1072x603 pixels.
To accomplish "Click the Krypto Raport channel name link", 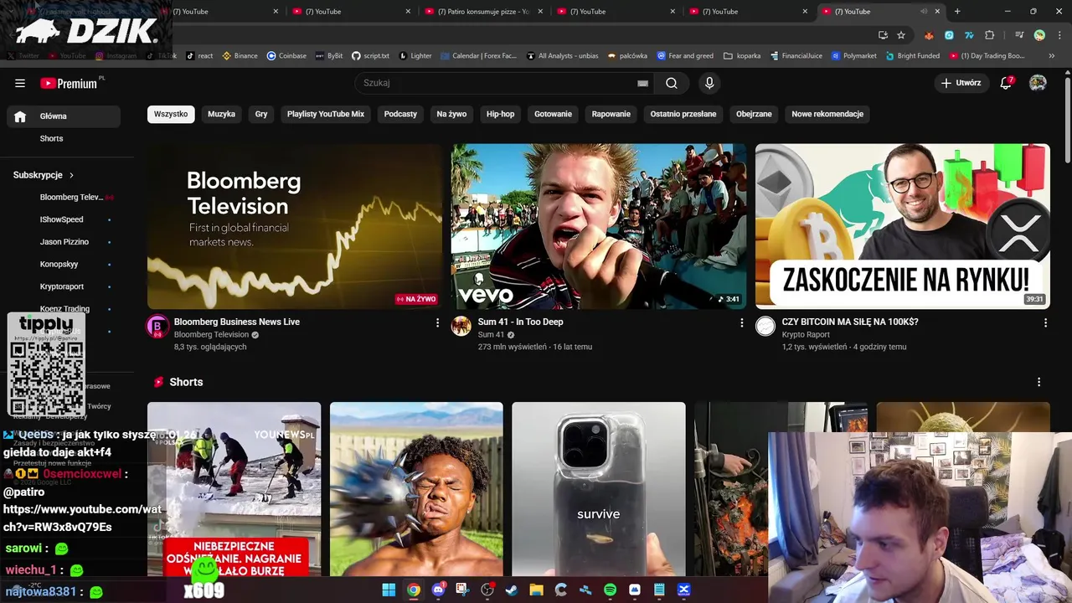I will [x=806, y=335].
